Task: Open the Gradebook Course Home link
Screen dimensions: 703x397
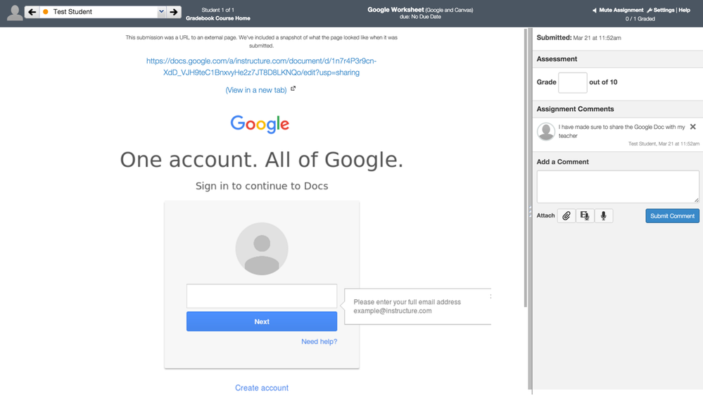Action: [218, 18]
